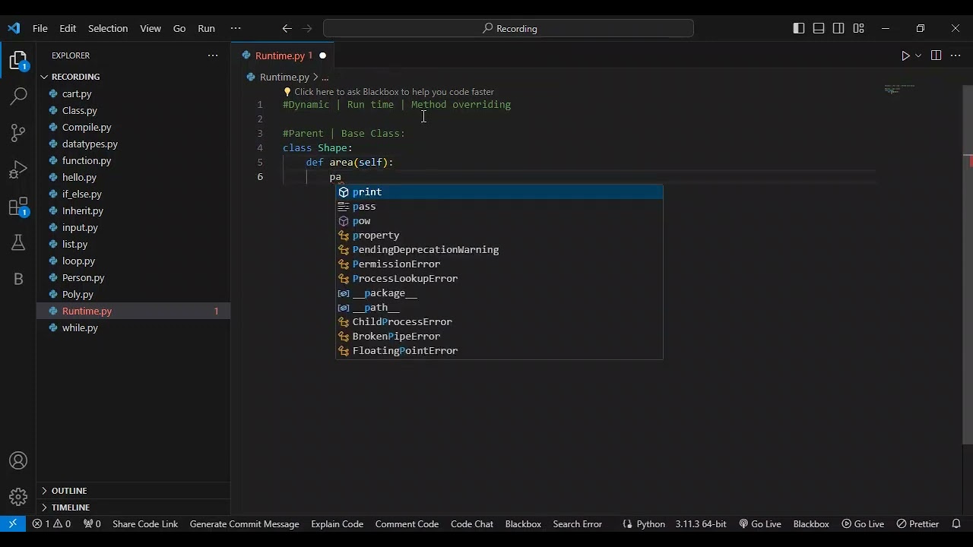Open Class.py in the explorer
Screen dimensions: 973x547
[134, 110]
